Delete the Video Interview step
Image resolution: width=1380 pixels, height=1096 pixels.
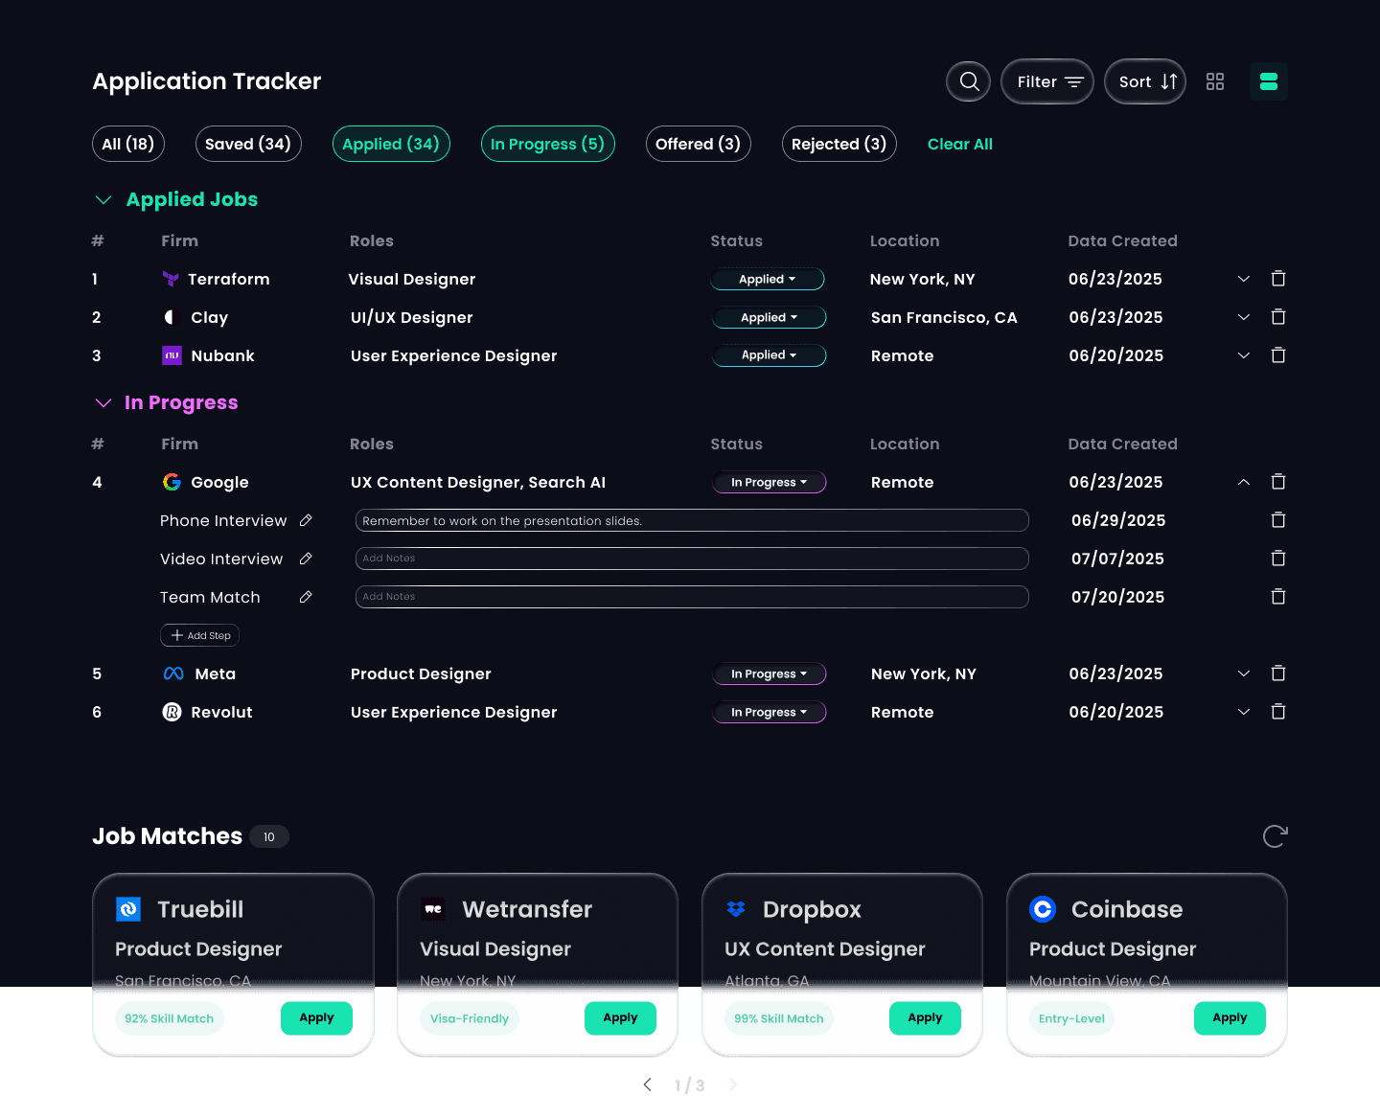1278,559
